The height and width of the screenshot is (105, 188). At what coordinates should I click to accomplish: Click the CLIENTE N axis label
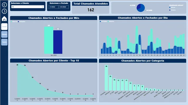85,100
